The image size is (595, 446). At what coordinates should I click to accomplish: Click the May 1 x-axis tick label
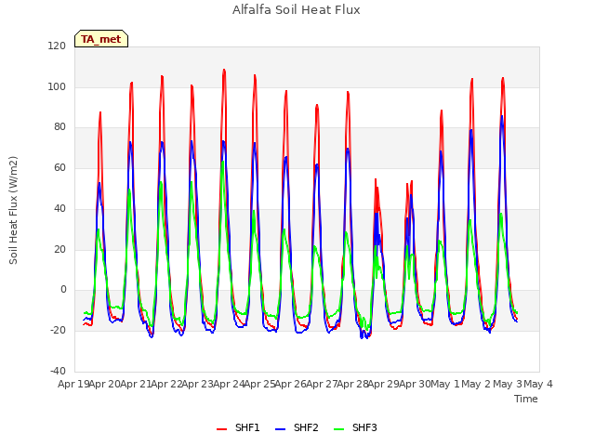pos(445,384)
